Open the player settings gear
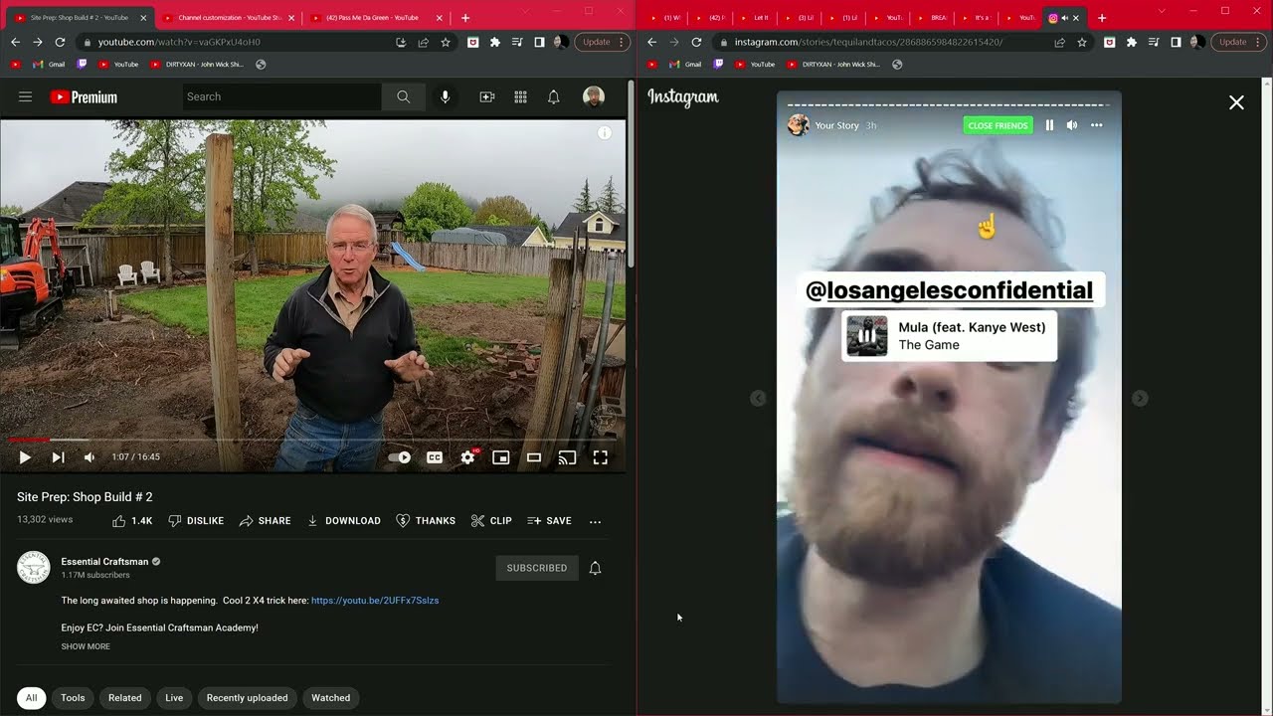1273x716 pixels. [x=467, y=457]
